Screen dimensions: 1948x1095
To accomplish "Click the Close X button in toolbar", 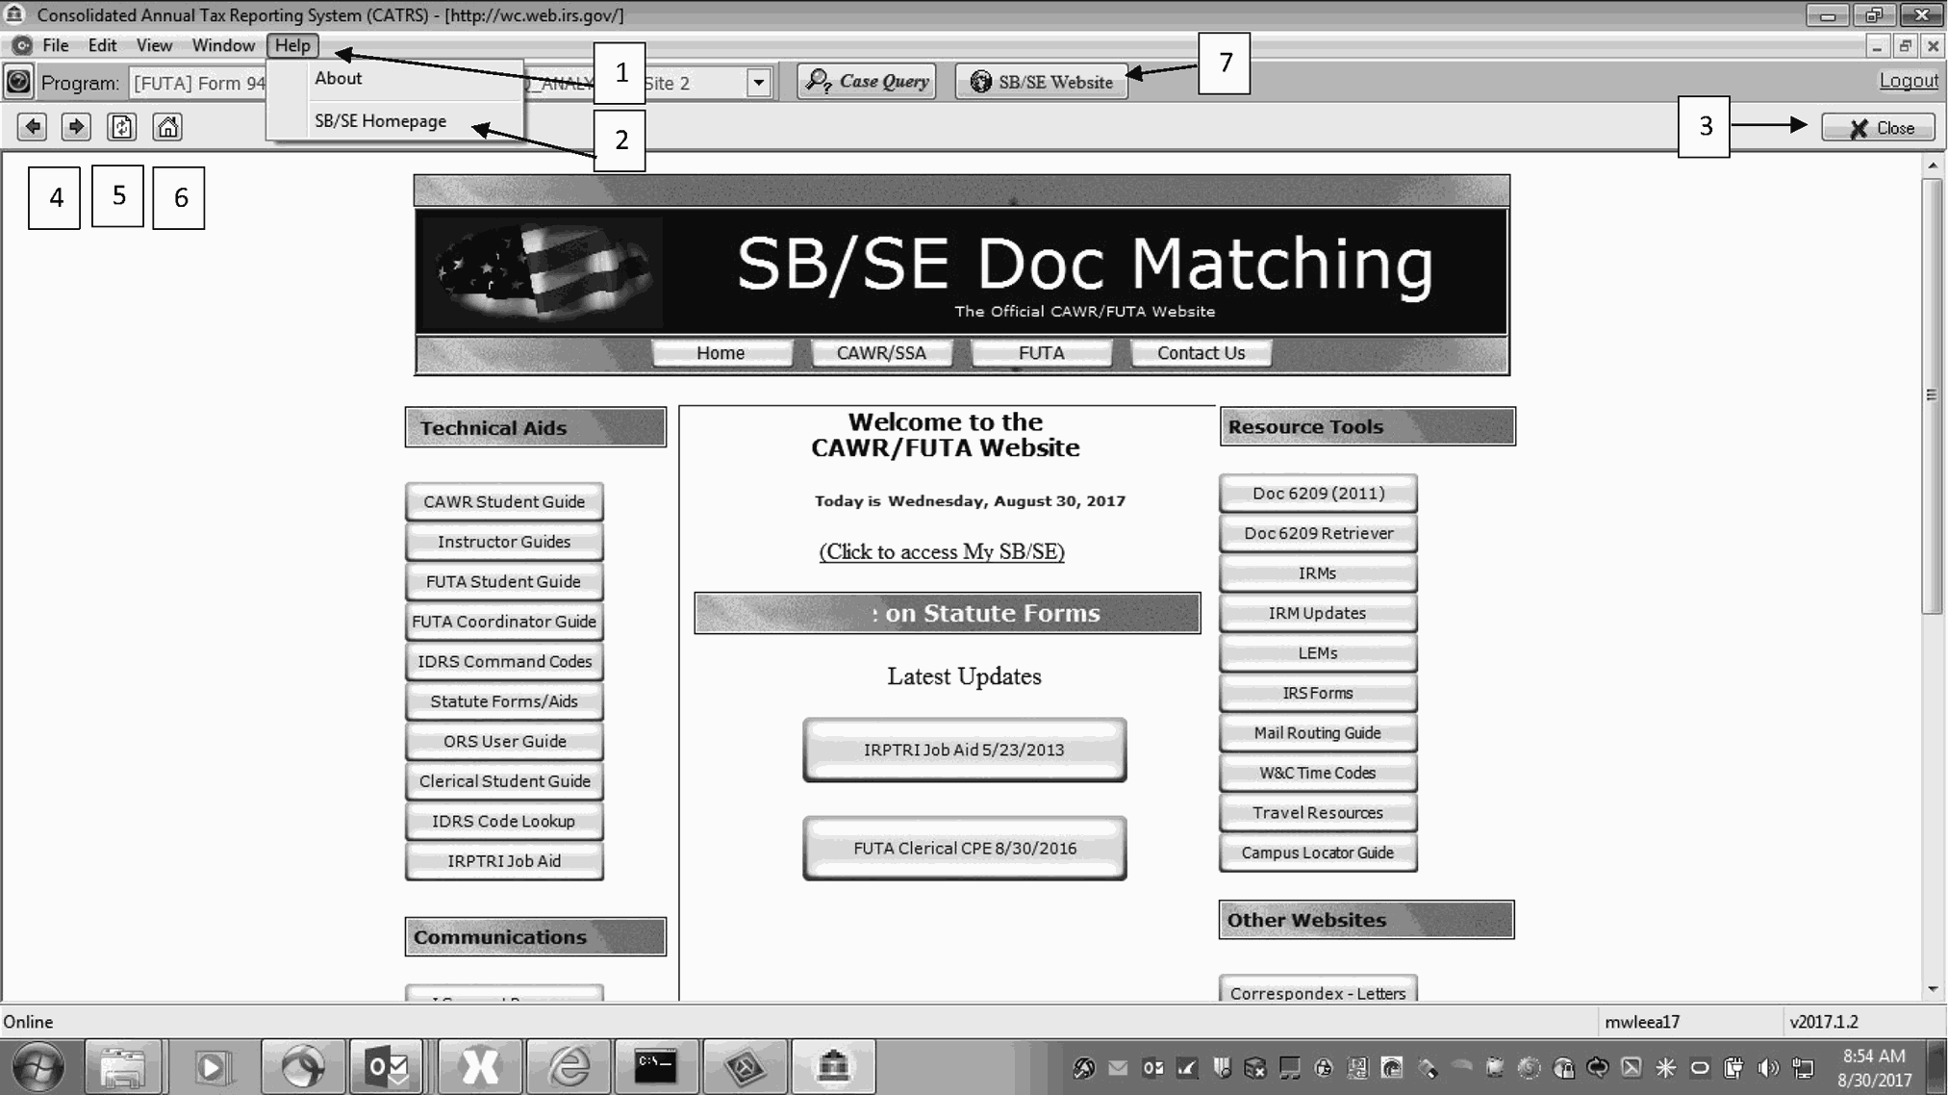I will (1878, 128).
